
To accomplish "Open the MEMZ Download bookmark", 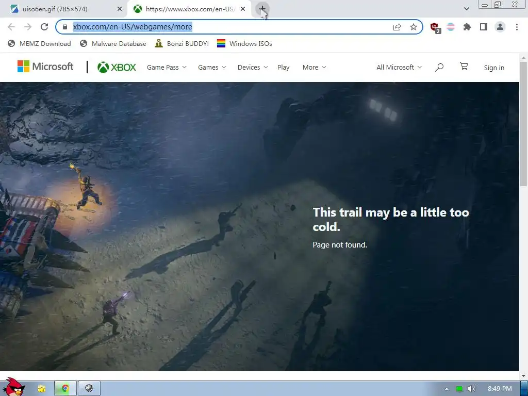I will (39, 43).
